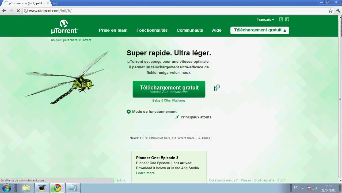Show hidden tray icons with the arrow
Viewport: 342px width, 193px height.
tap(303, 188)
